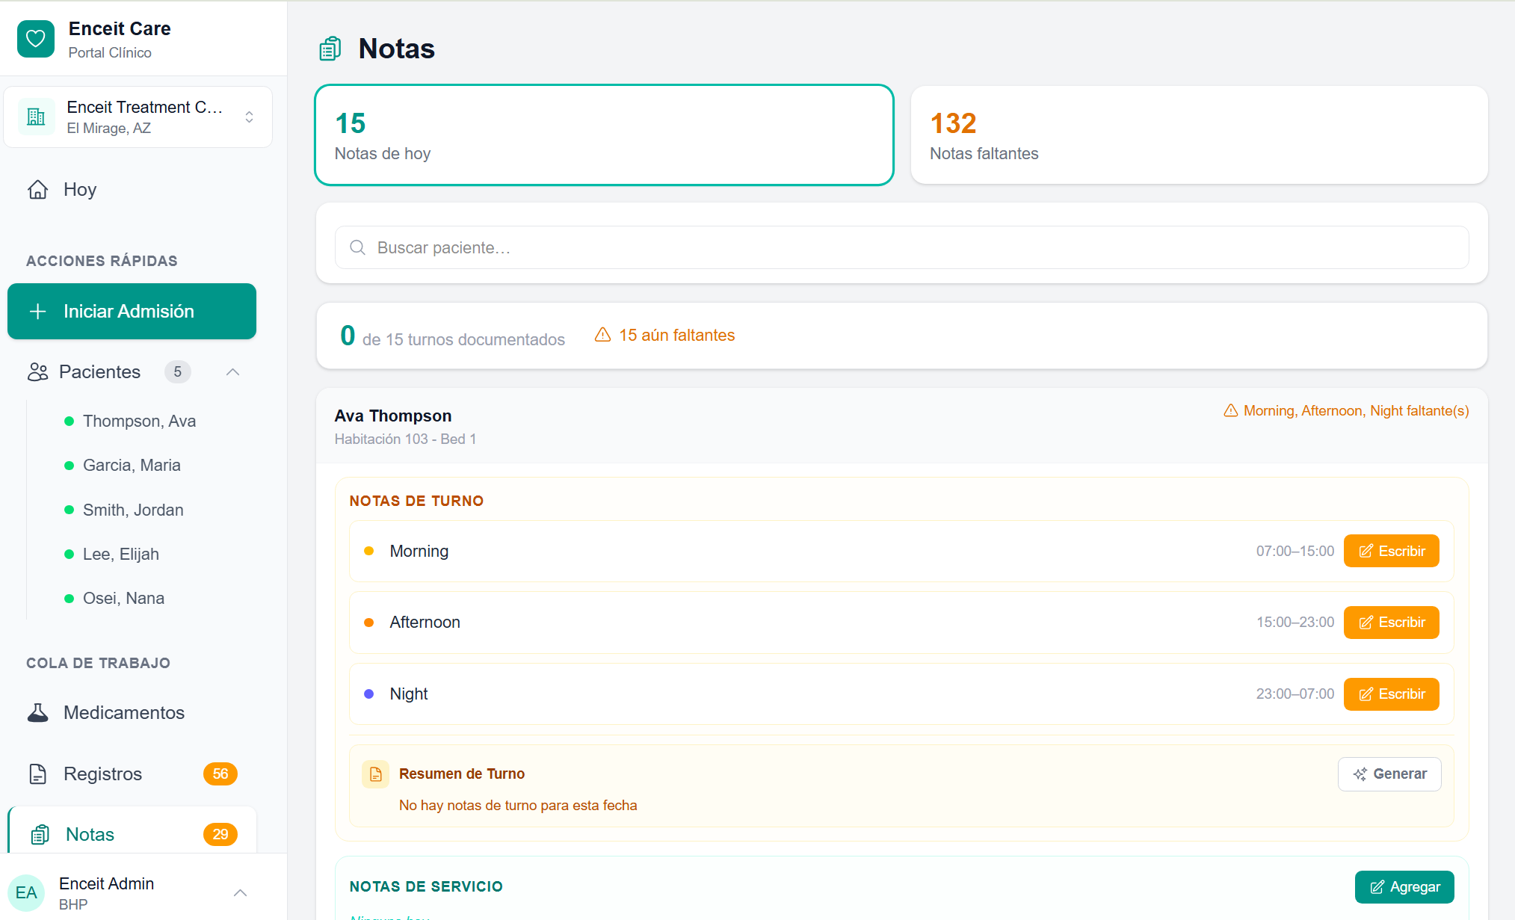The height and width of the screenshot is (920, 1515).
Task: Select patient Osei, Nana
Action: pos(123,599)
